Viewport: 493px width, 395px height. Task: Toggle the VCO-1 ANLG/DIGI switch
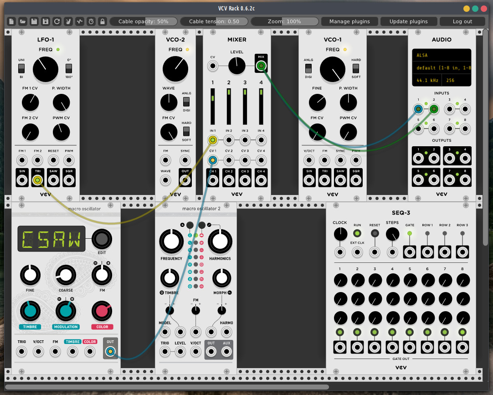308,68
